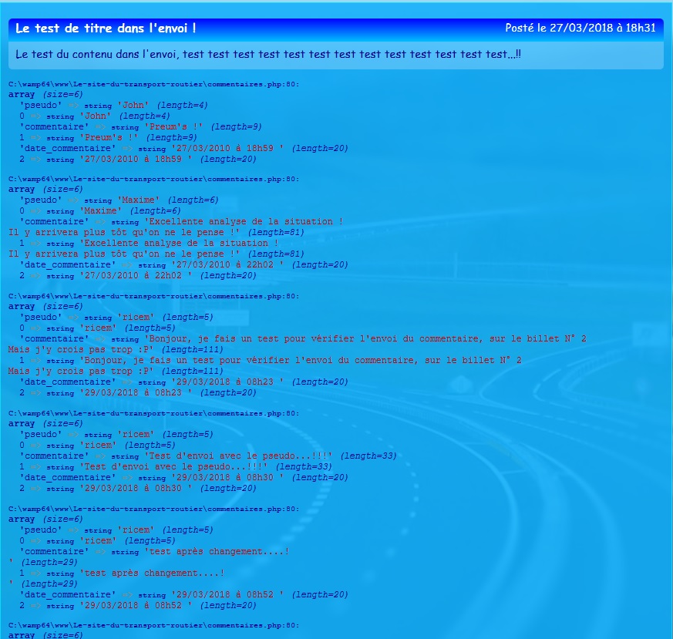Image resolution: width=673 pixels, height=639 pixels.
Task: Click the 2 => '29/03/2018 à 08h30' line
Action: (138, 489)
